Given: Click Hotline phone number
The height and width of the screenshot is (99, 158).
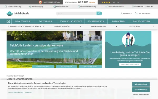Looking at the screenshot, I should pos(144,7).
